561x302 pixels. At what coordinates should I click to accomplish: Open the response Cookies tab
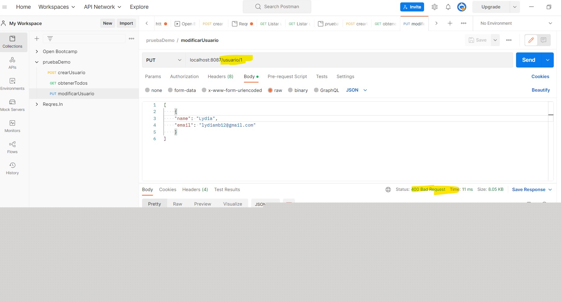tap(168, 190)
